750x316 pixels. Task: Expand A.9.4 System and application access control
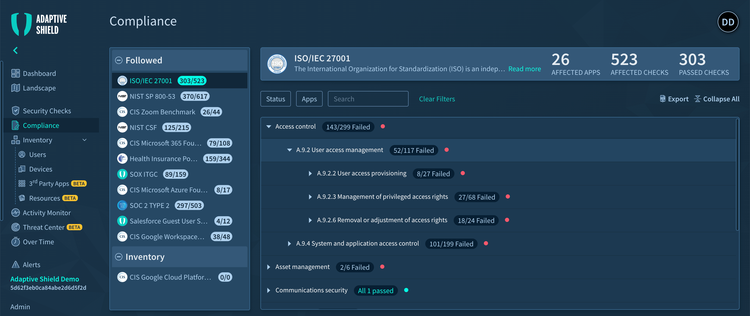click(x=289, y=244)
